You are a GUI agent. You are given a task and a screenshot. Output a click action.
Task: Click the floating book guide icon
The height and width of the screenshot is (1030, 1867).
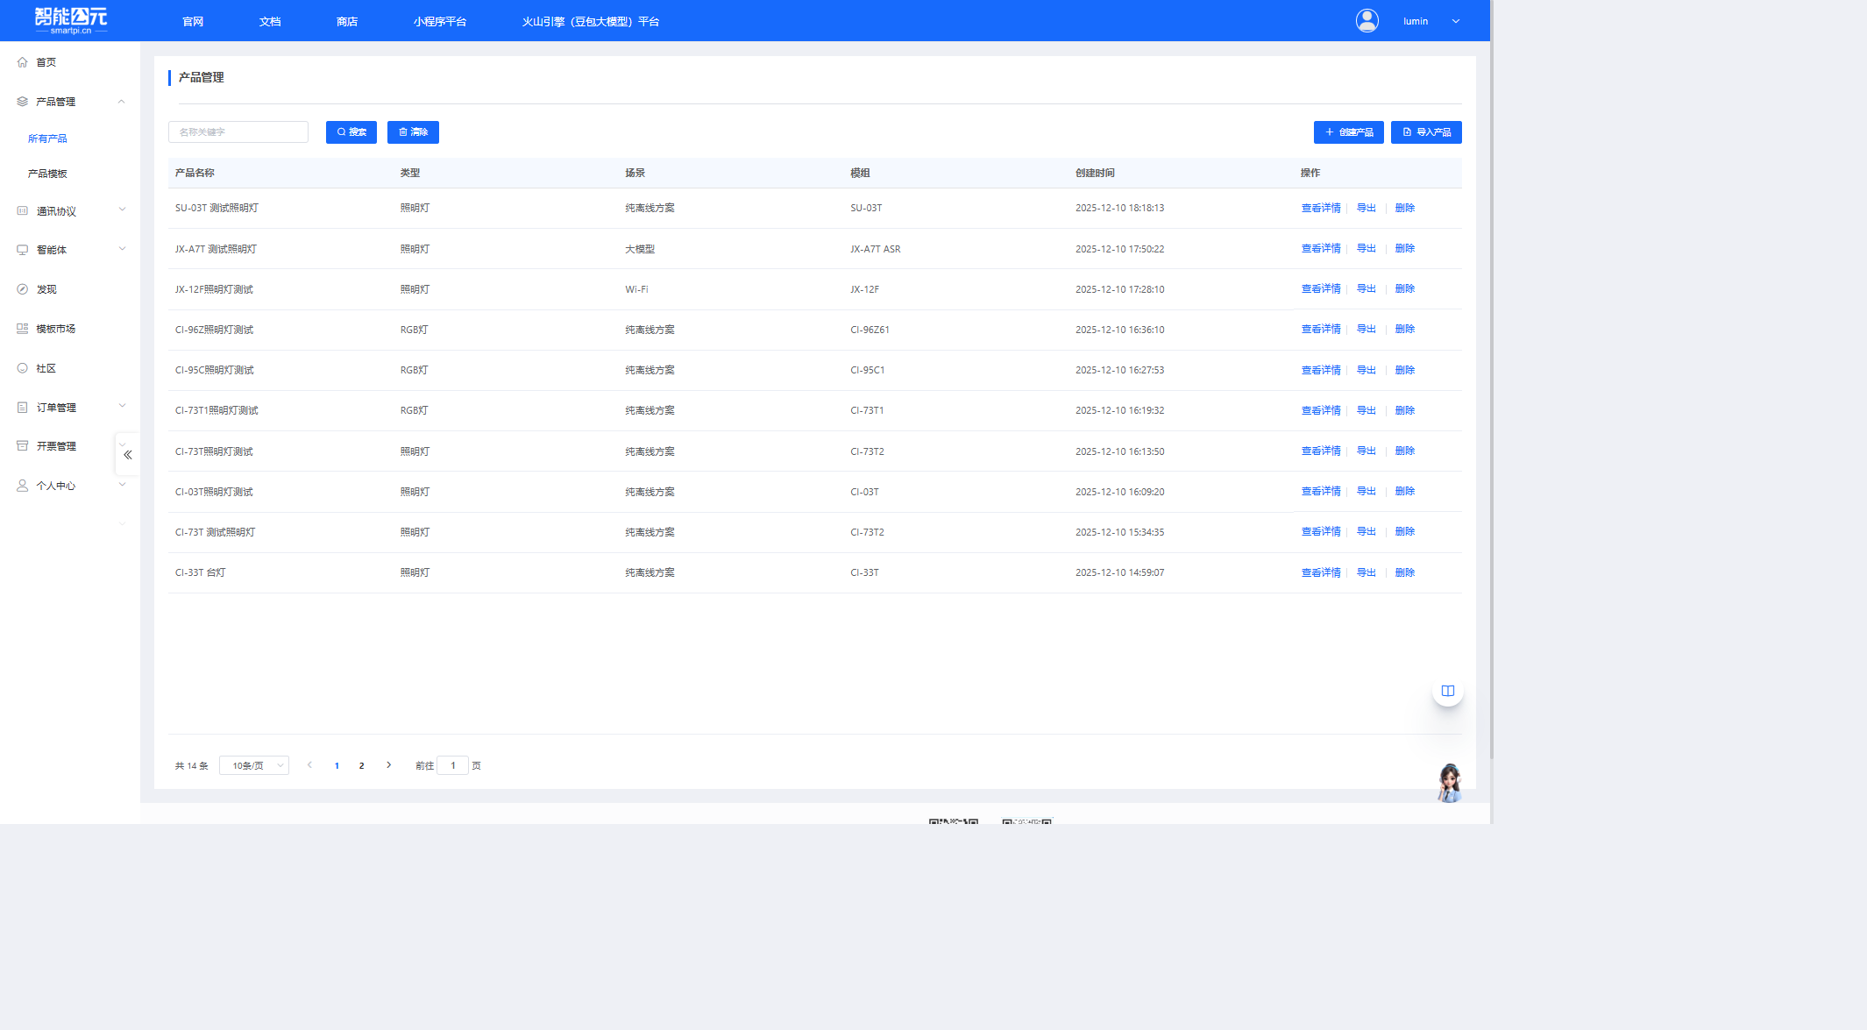point(1447,691)
